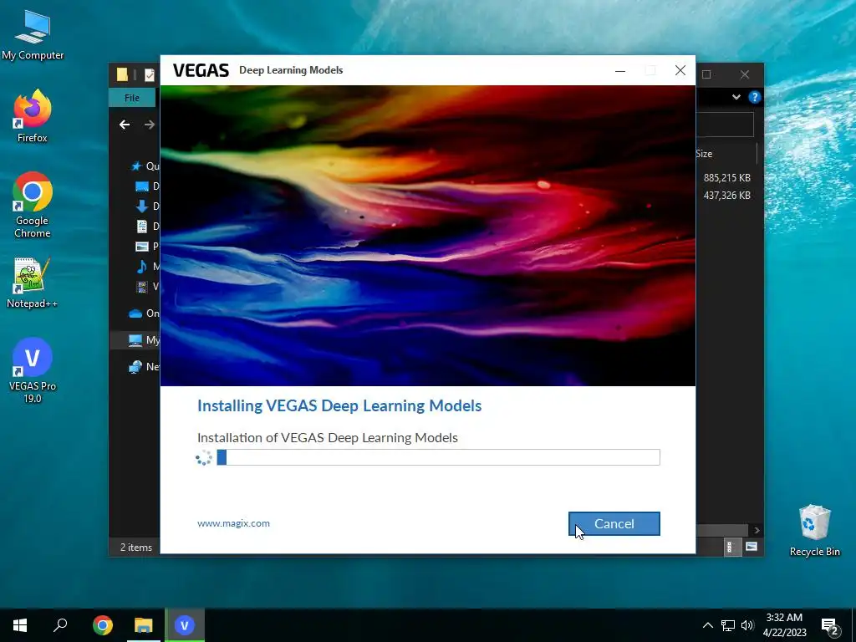
Task: Open Pictures icon in Explorer sidebar
Action: pos(142,247)
